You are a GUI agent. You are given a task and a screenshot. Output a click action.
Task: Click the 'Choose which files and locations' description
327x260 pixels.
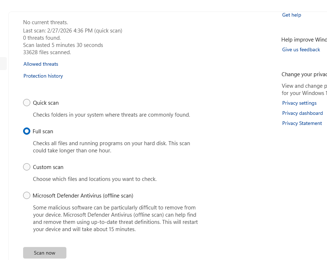pyautogui.click(x=95, y=179)
